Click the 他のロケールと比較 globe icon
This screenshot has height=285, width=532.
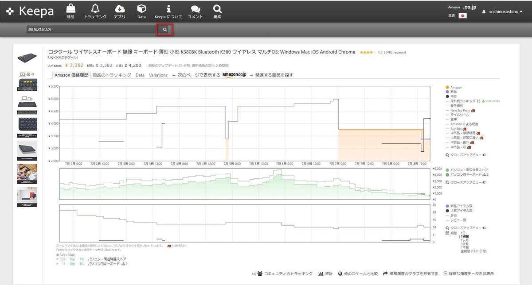tap(340, 273)
